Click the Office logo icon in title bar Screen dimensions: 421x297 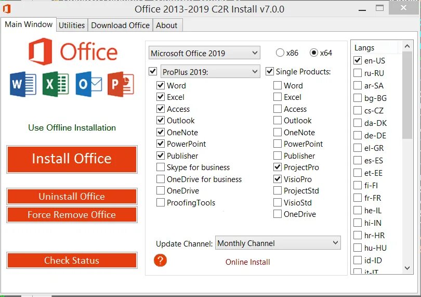6,9
